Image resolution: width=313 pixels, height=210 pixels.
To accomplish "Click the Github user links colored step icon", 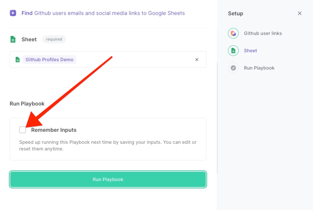I will click(233, 33).
